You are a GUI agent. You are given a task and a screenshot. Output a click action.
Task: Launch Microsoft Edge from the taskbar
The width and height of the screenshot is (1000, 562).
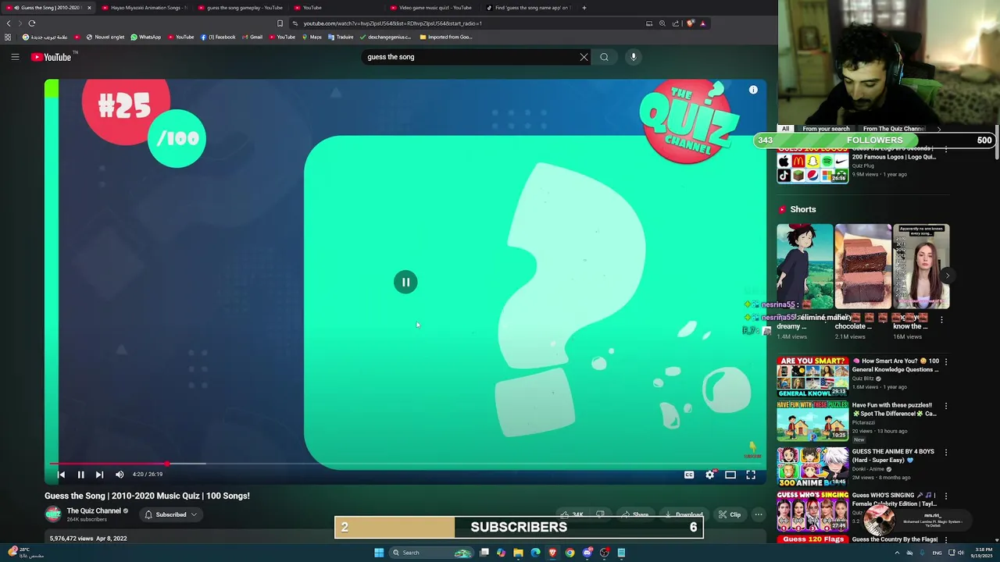[535, 553]
